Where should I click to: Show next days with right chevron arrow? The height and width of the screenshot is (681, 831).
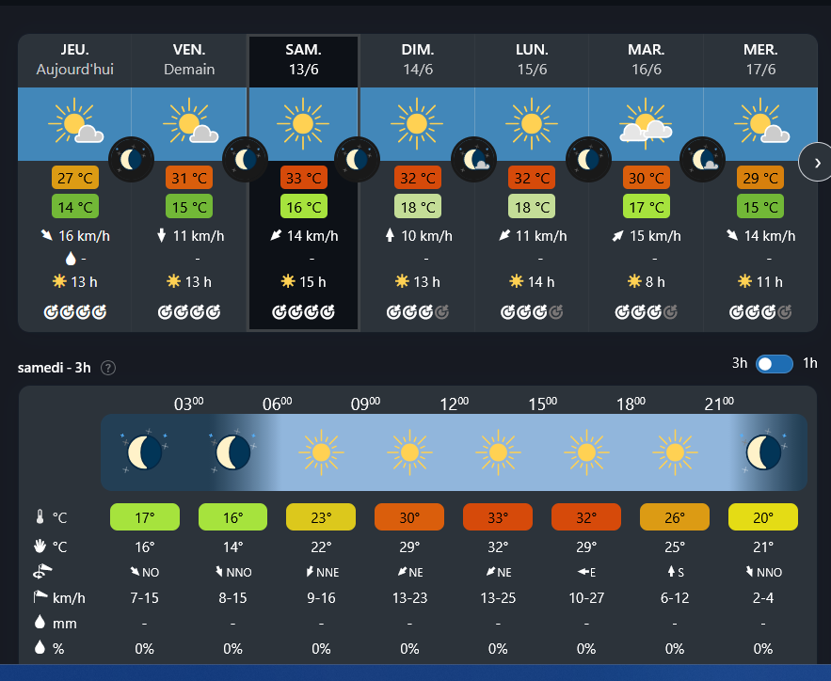click(817, 163)
